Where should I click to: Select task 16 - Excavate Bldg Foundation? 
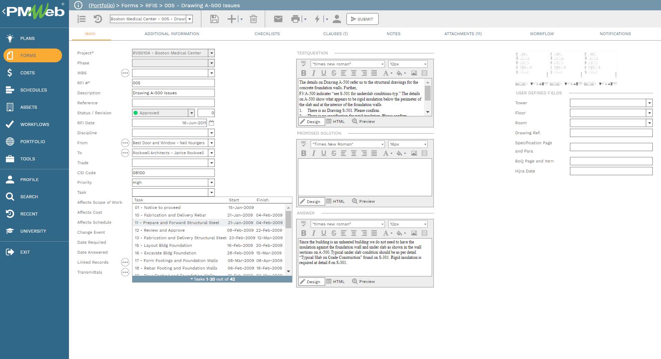(x=209, y=253)
